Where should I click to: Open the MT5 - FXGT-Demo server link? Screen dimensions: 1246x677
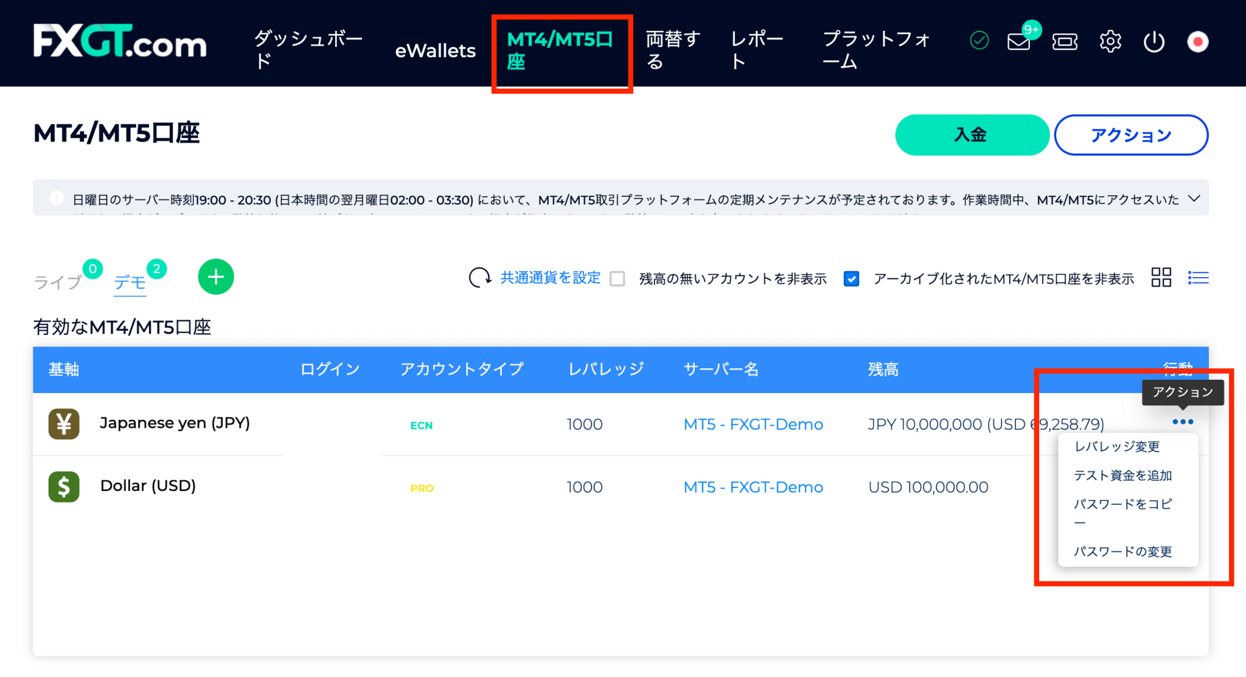tap(753, 424)
